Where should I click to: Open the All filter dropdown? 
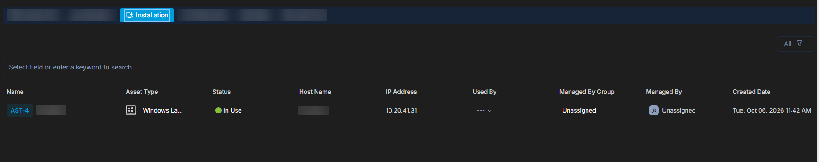tap(795, 44)
